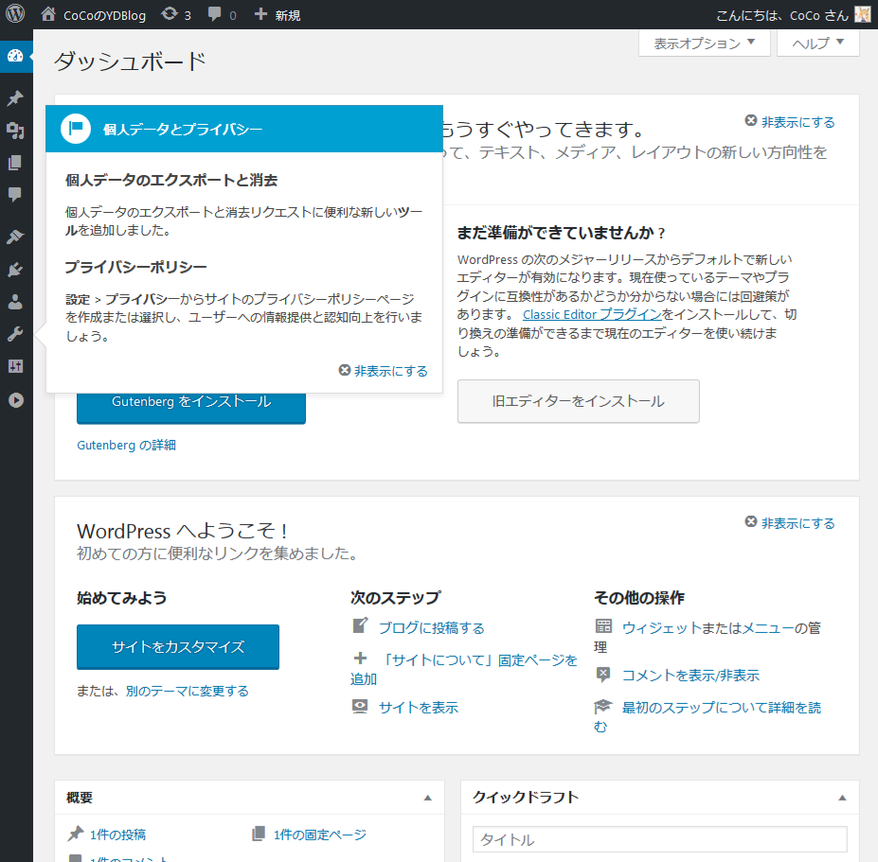Visit the CoCoのYDBlog site home
878x862 pixels.
point(94,15)
